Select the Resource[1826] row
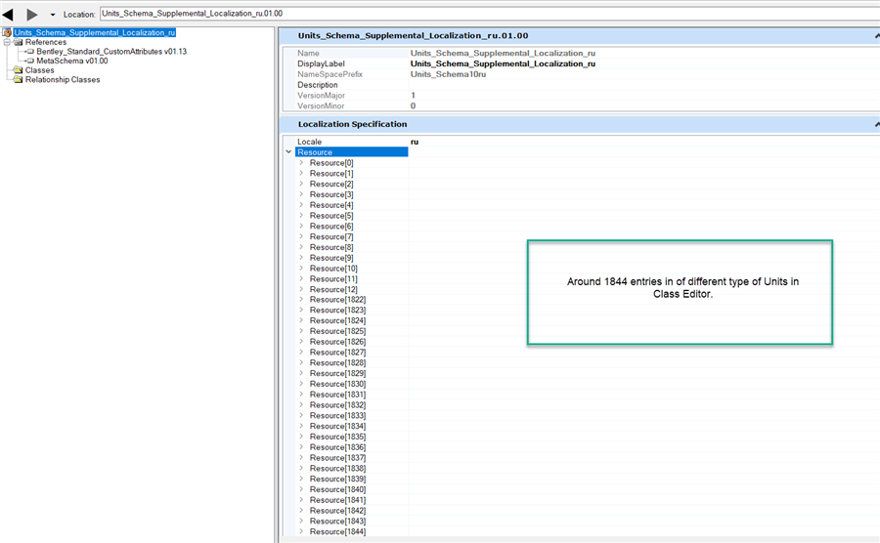The height and width of the screenshot is (543, 880). pos(337,342)
